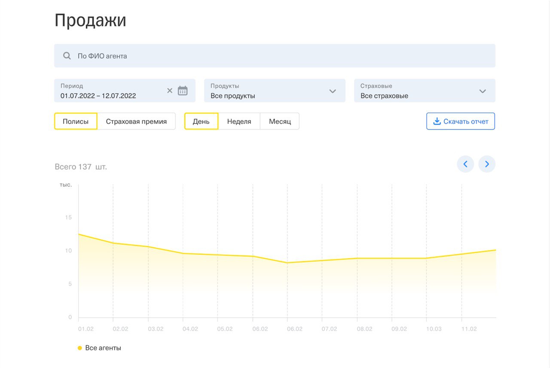
Task: Select the Полисы view toggle
Action: pyautogui.click(x=76, y=121)
